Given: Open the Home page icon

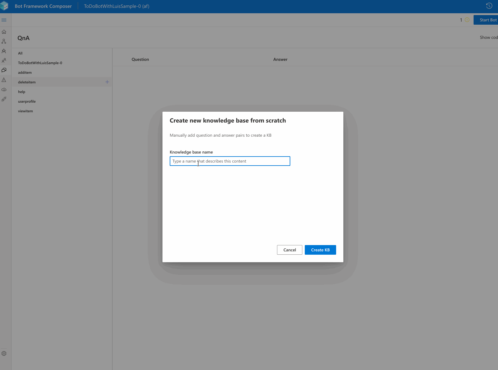Looking at the screenshot, I should point(4,31).
